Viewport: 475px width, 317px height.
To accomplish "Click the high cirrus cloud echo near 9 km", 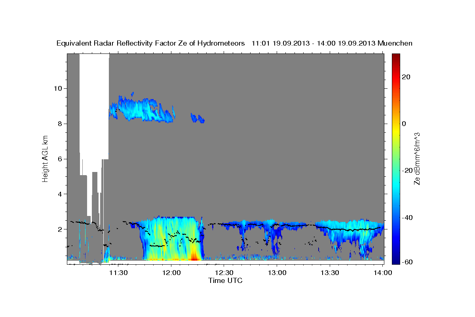I will click(x=142, y=108).
